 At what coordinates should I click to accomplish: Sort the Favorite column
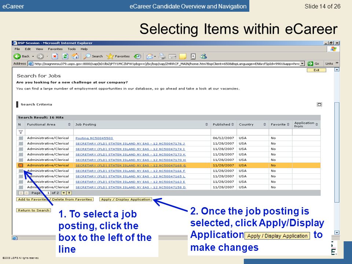coord(288,124)
